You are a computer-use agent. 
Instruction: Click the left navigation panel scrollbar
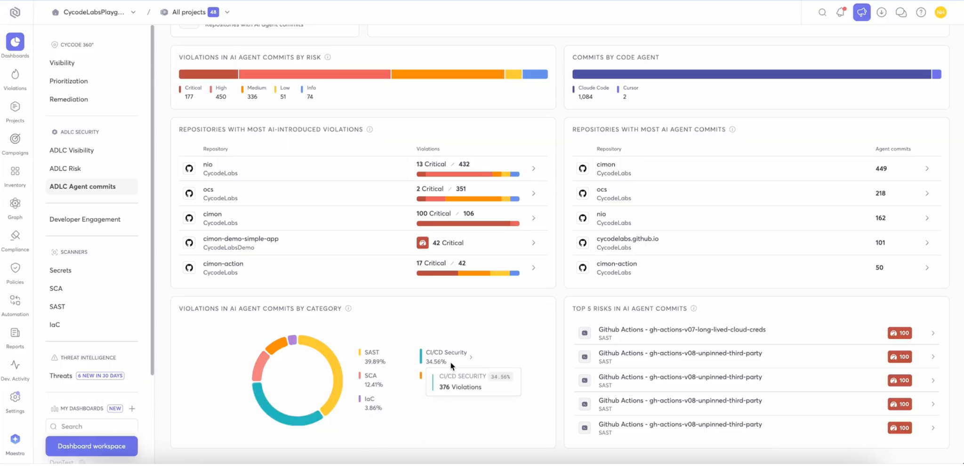point(152,200)
